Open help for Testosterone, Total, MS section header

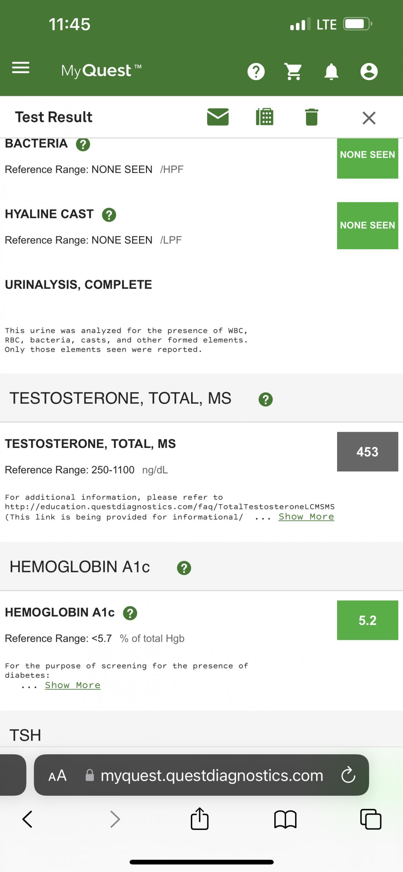265,399
